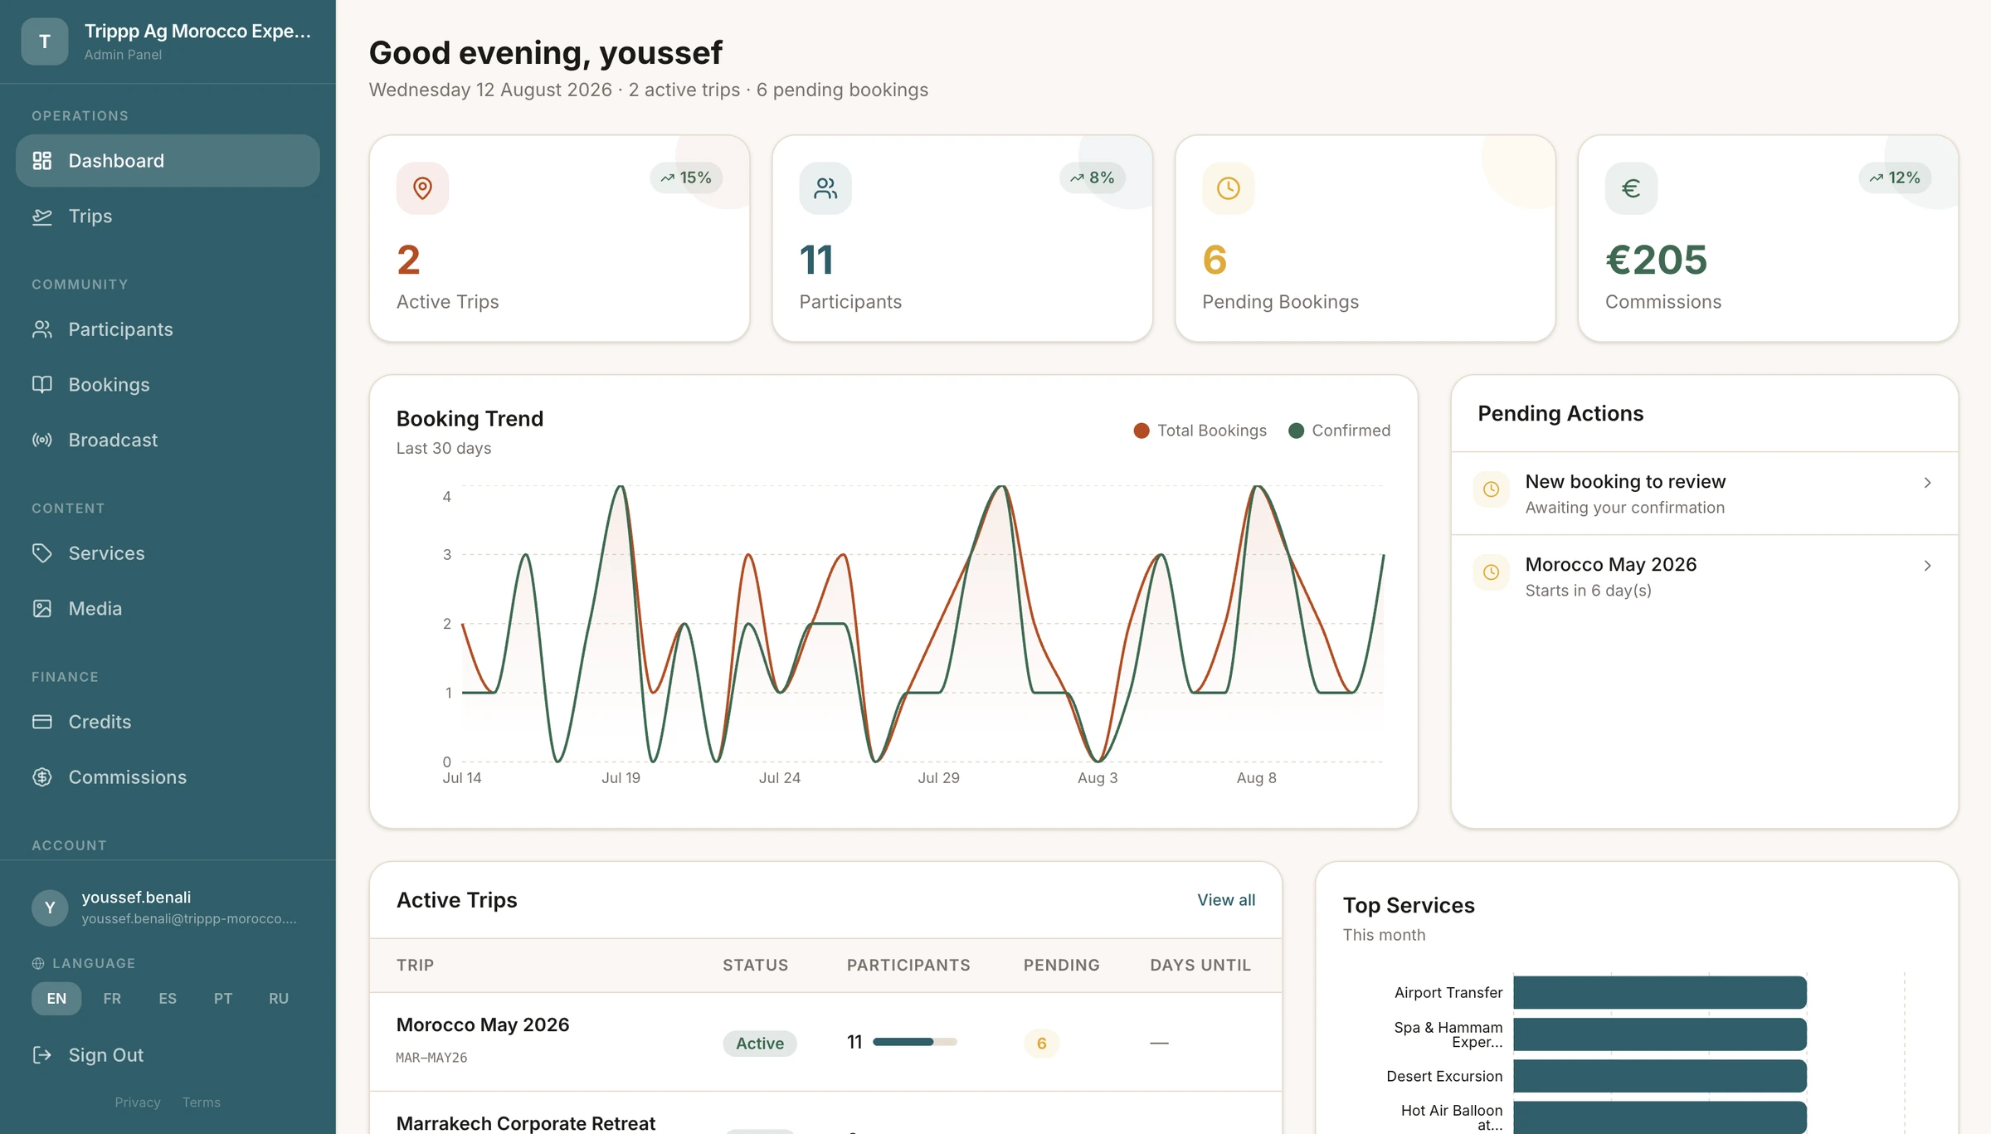Click the Media image icon
This screenshot has width=1991, height=1134.
[42, 609]
